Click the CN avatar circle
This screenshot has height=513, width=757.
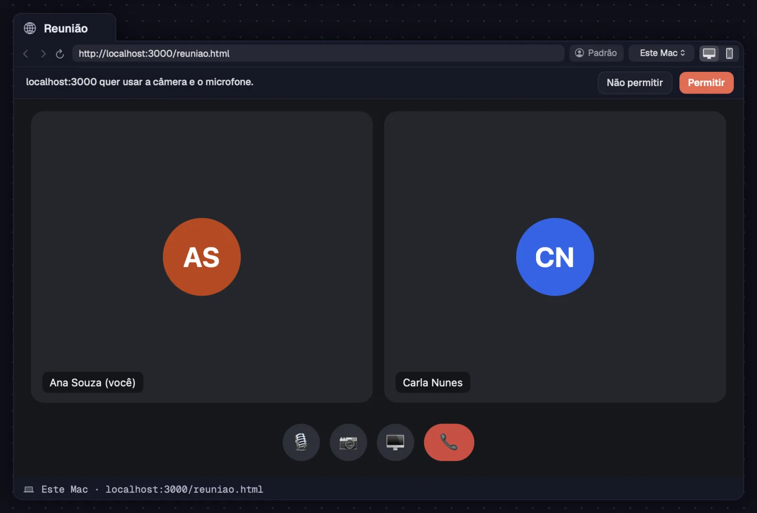coord(555,257)
